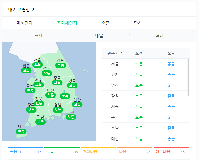The height and width of the screenshot is (161, 199).
Task: Click the 관측지점 column header
Action: pos(115,53)
